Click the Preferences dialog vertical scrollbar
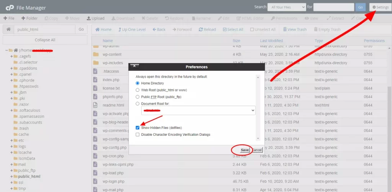Image resolution: width=392 pixels, height=192 pixels. [258, 108]
